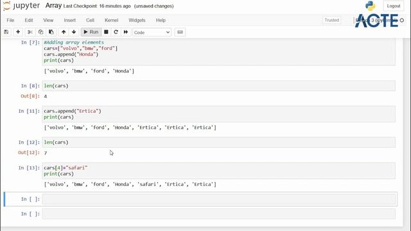
Task: Open the View menu
Action: point(48,20)
